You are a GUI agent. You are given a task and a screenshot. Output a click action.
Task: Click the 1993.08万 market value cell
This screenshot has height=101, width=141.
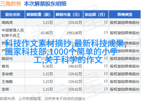74,33
